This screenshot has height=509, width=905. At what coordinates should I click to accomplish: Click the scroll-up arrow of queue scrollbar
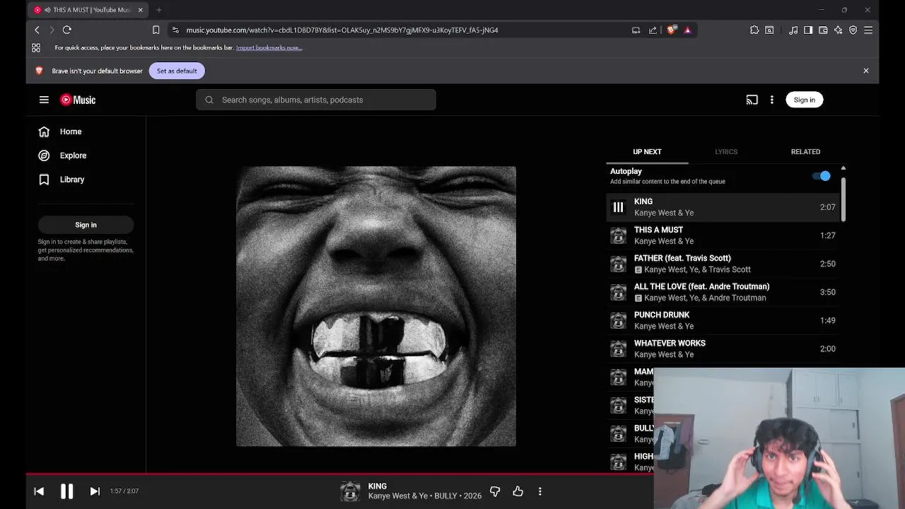coord(843,168)
